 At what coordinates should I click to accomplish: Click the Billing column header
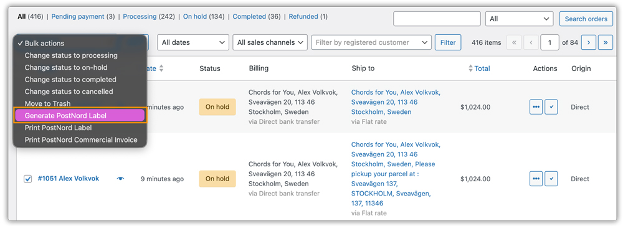(x=259, y=68)
